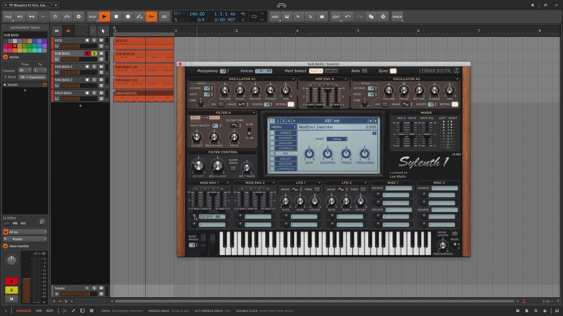Open the EDIT menu
Image resolution: width=563 pixels, height=316 pixels.
tap(336, 17)
